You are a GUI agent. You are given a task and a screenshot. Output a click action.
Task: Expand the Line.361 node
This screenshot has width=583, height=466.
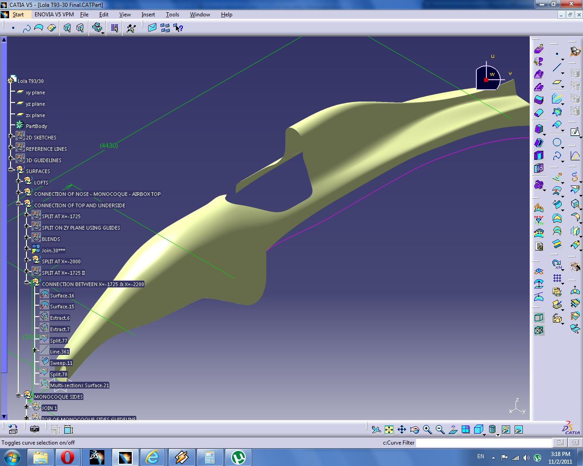(35, 350)
